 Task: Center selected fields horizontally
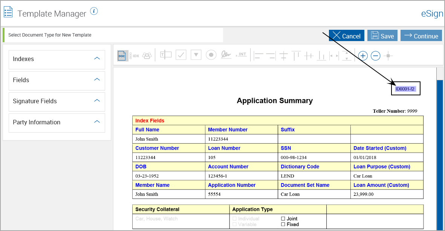click(283, 56)
